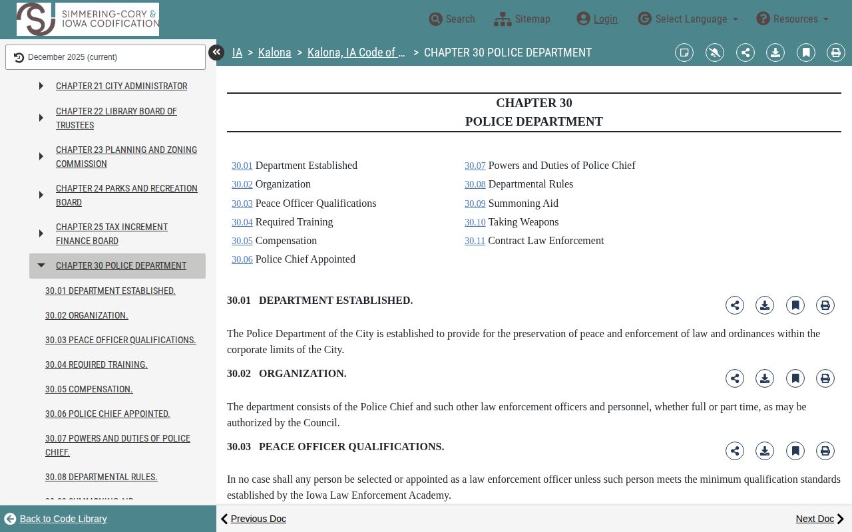The width and height of the screenshot is (852, 532).
Task: Expand Chapter 24 Parks and Recreation arrow
Action: coord(41,195)
